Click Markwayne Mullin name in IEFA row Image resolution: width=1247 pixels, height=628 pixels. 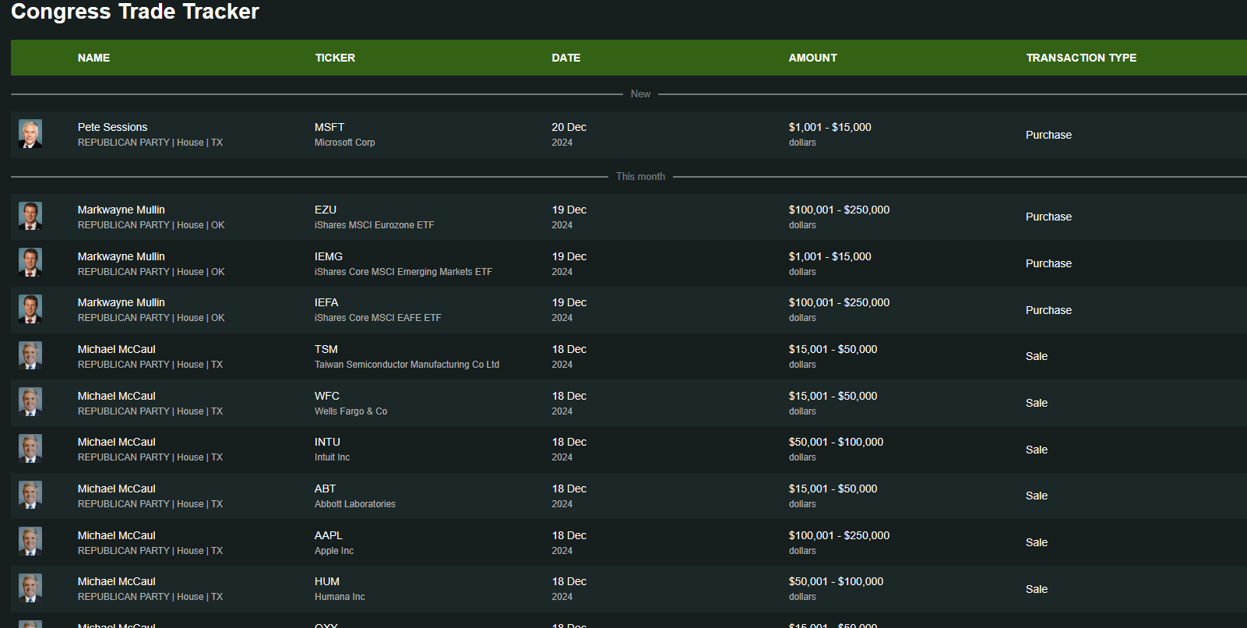coord(121,302)
